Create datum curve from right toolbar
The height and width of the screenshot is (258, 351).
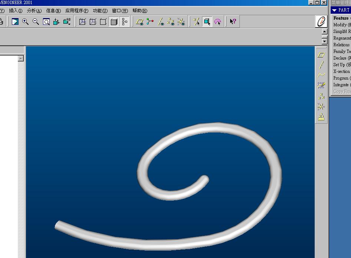coord(321,75)
